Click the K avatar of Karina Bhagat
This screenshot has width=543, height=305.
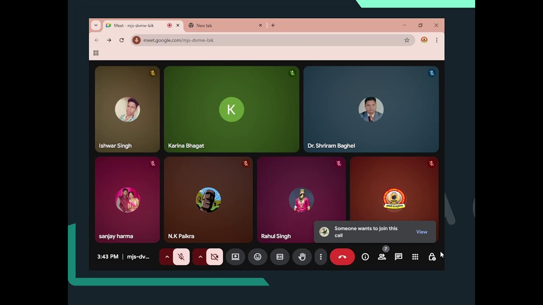tap(232, 109)
